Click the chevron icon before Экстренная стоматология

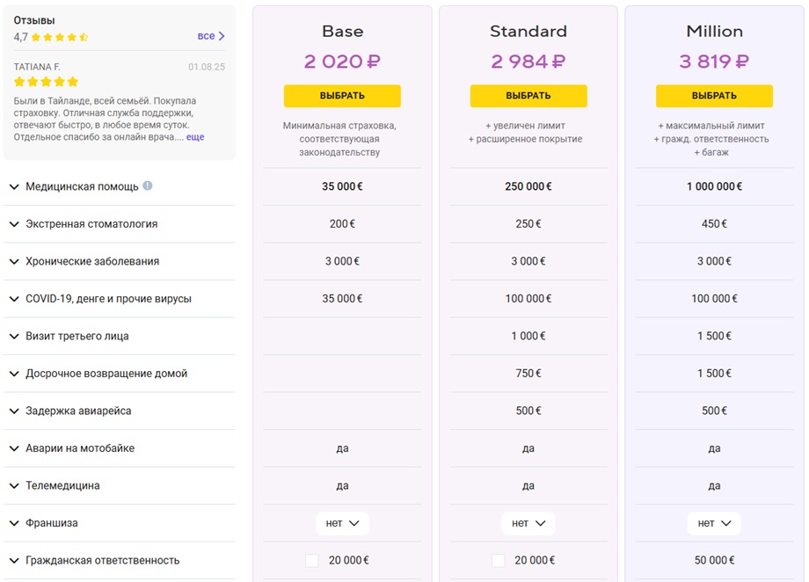tap(14, 224)
